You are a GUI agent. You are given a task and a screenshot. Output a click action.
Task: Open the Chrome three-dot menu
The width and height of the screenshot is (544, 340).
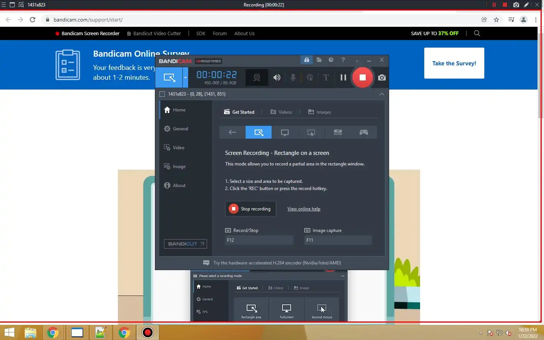point(536,20)
